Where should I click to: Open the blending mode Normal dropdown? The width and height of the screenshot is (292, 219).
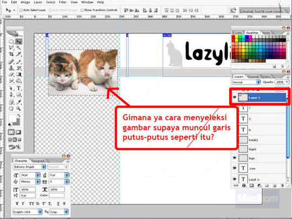tap(246, 82)
